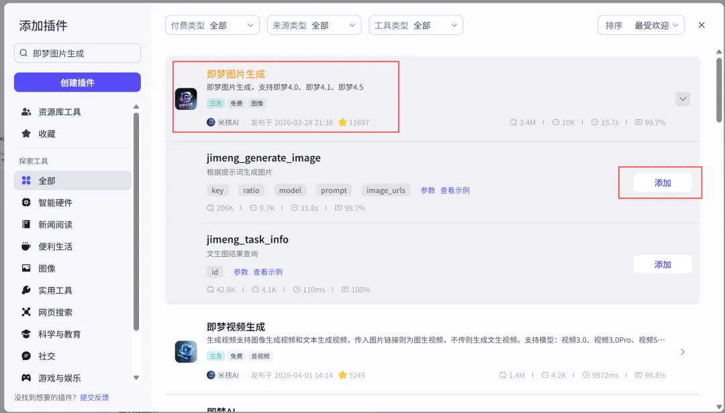725x413 pixels.
Task: Click the 99.7% success icon in 即梦图片生成 row
Action: 638,123
